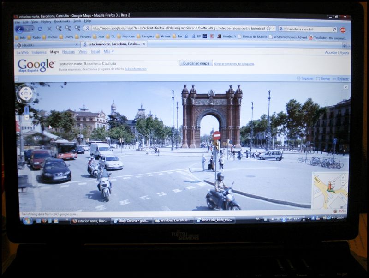369x278 pixels.
Task: Close the HIGEEK tab
Action: tap(77, 44)
